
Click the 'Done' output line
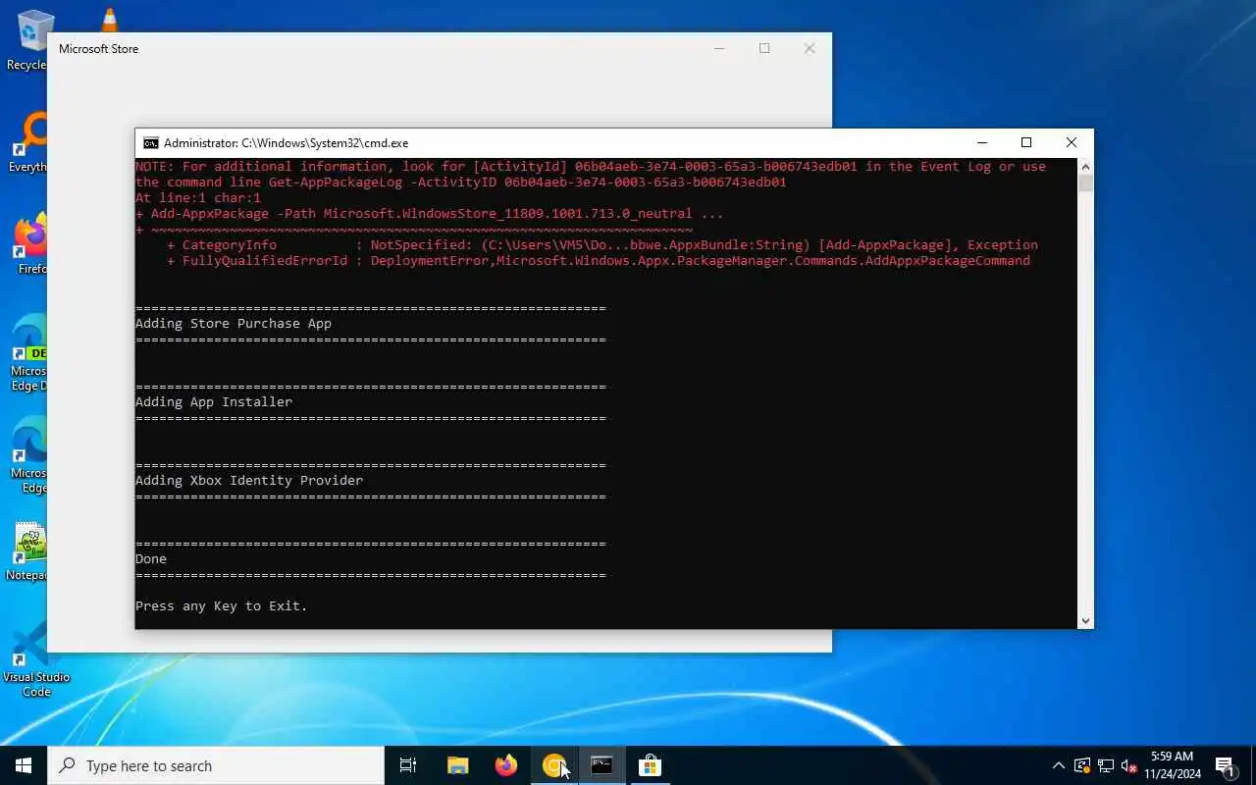tap(151, 559)
